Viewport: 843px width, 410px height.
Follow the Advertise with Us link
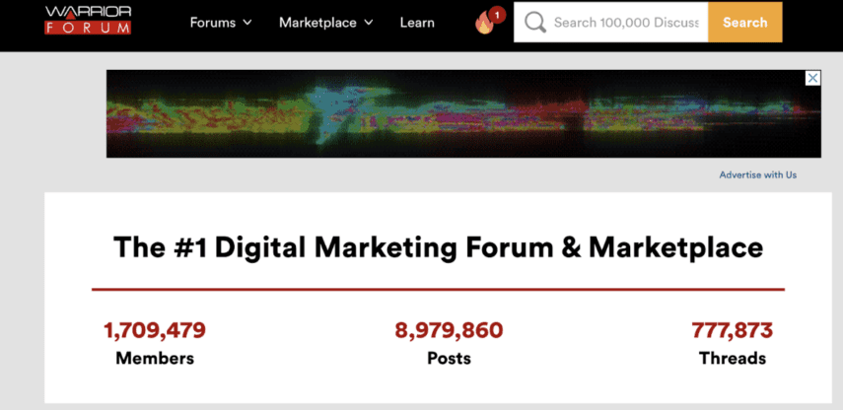tap(757, 174)
